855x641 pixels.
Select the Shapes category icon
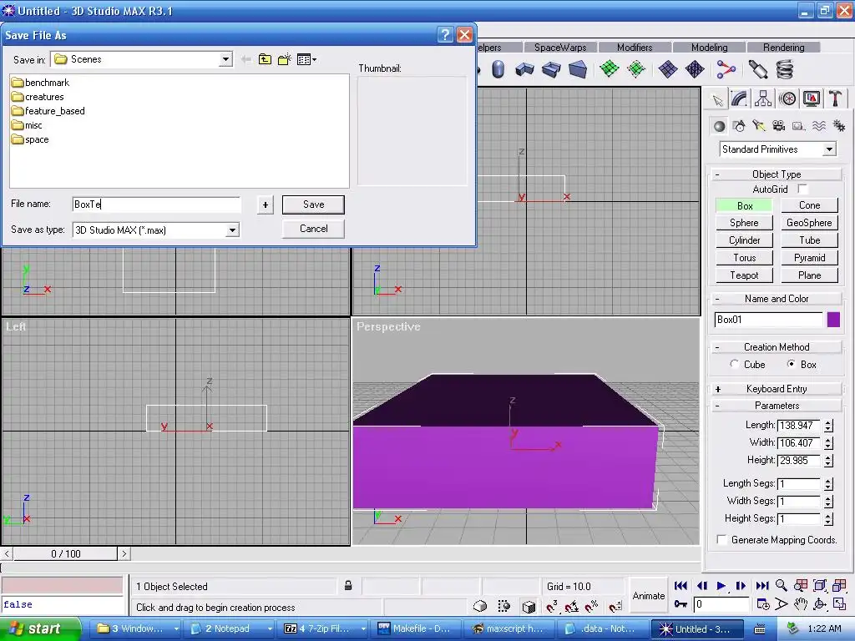739,127
